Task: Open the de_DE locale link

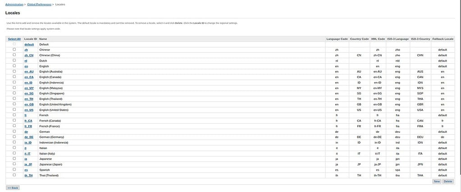Action: (x=29, y=137)
